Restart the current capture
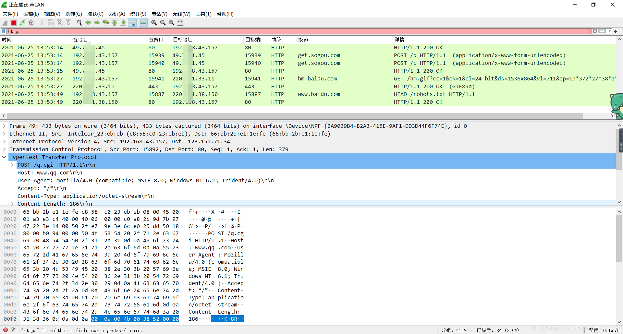This screenshot has height=334, width=623. pos(22,23)
